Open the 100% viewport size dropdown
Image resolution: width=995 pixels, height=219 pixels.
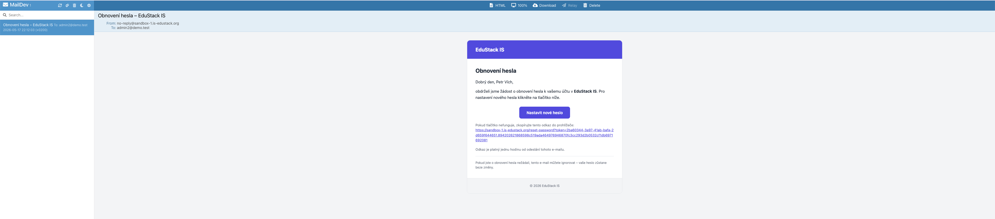(x=519, y=5)
